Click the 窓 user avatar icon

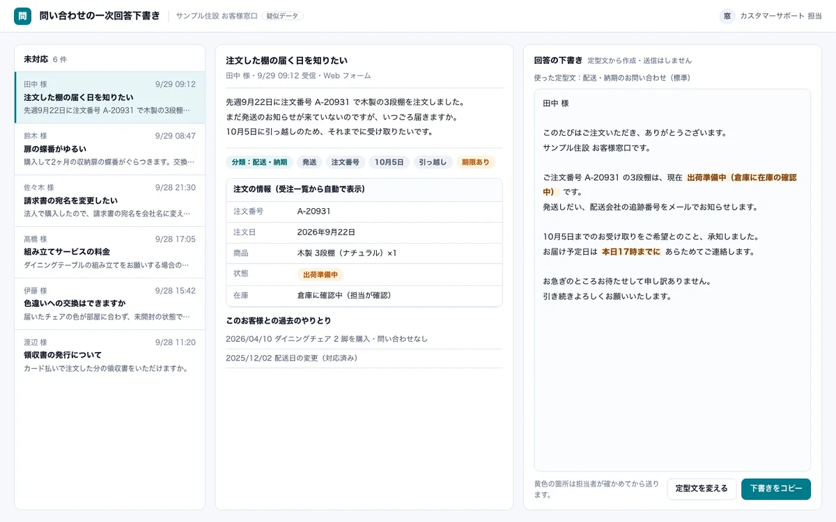click(x=727, y=16)
